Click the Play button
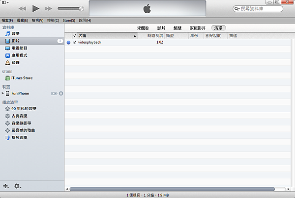 (x=35, y=9)
